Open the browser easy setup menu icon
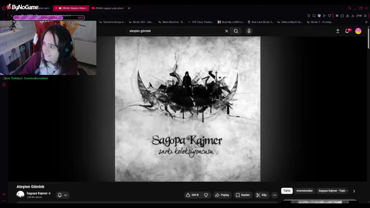Image resolution: width=370 pixels, height=208 pixels. coord(365,16)
